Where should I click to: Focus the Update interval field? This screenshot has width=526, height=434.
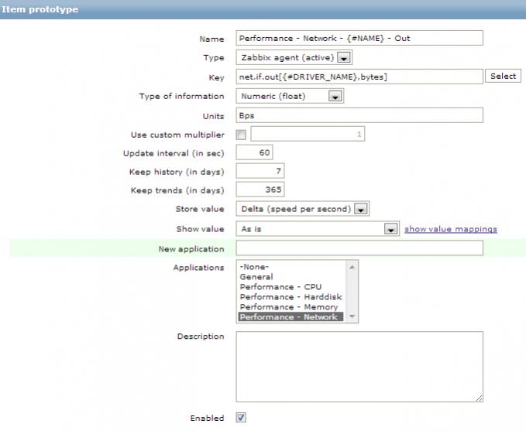[253, 153]
